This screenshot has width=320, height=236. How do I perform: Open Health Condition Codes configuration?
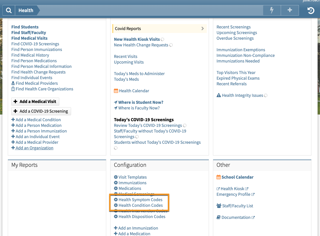point(141,205)
